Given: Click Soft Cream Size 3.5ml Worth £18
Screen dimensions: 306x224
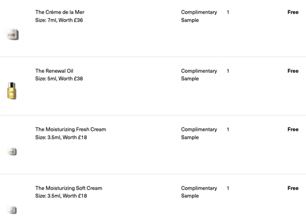Looking at the screenshot, I should click(61, 196).
